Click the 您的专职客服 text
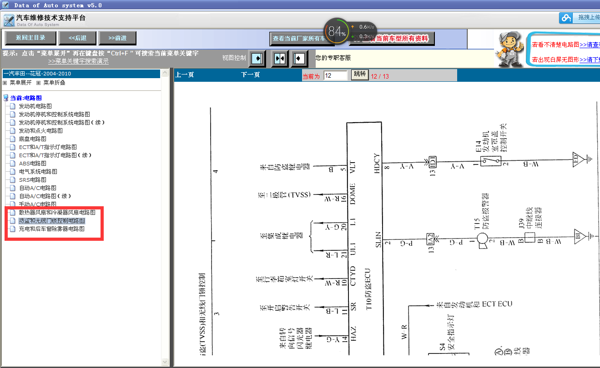Screen dimensions: 600x368 tap(333, 58)
